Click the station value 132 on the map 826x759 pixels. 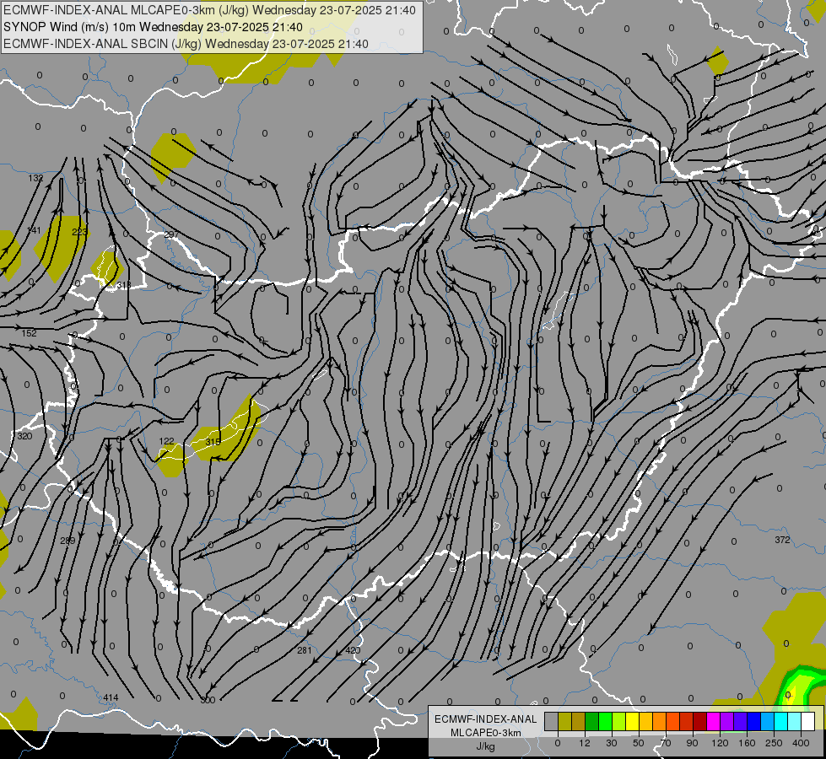(35, 178)
